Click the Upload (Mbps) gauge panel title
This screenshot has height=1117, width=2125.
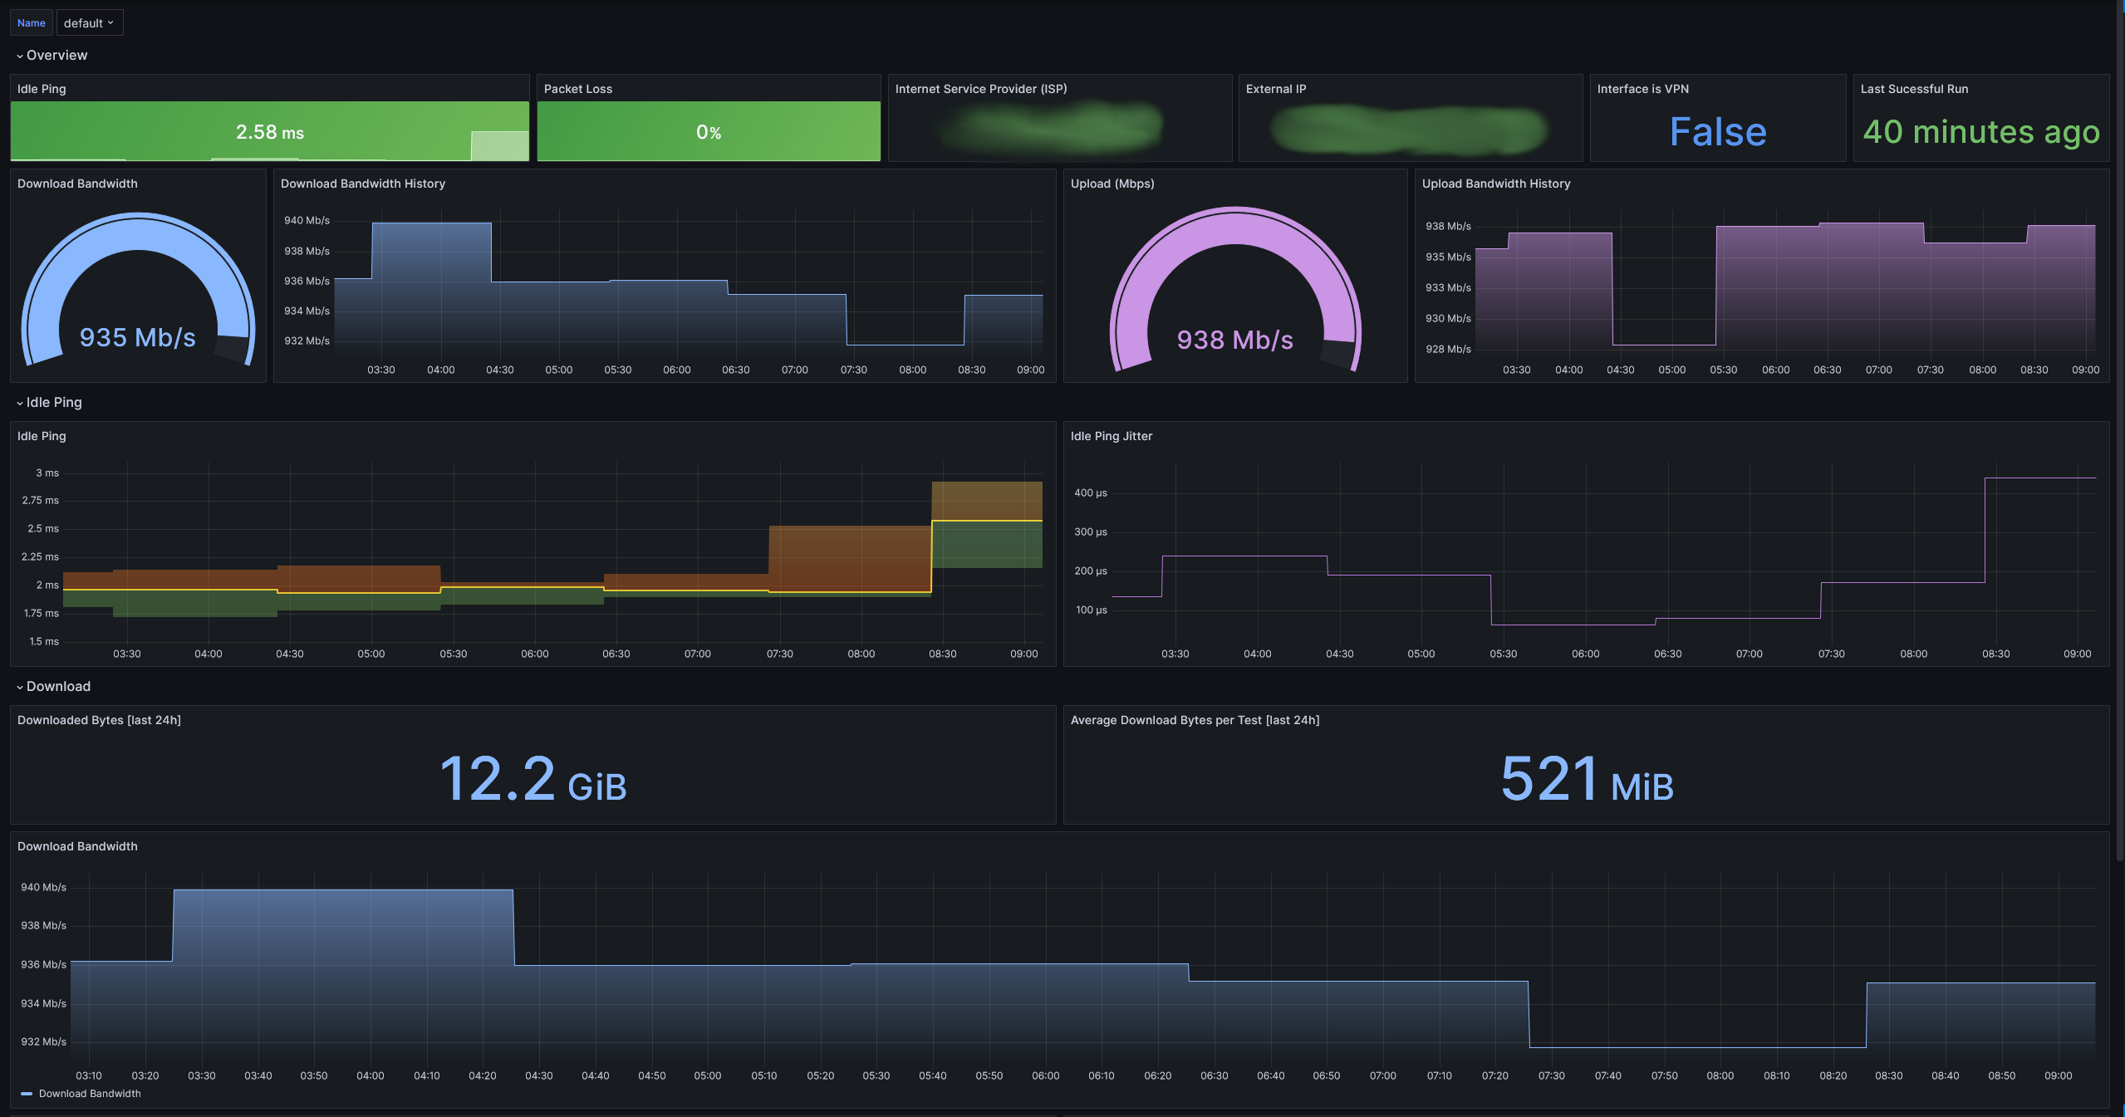click(1112, 184)
